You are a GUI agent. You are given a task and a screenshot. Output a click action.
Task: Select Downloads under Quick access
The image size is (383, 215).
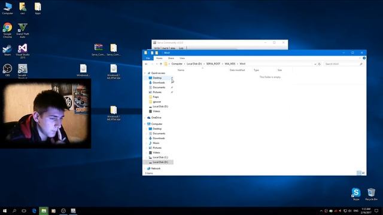[158, 82]
